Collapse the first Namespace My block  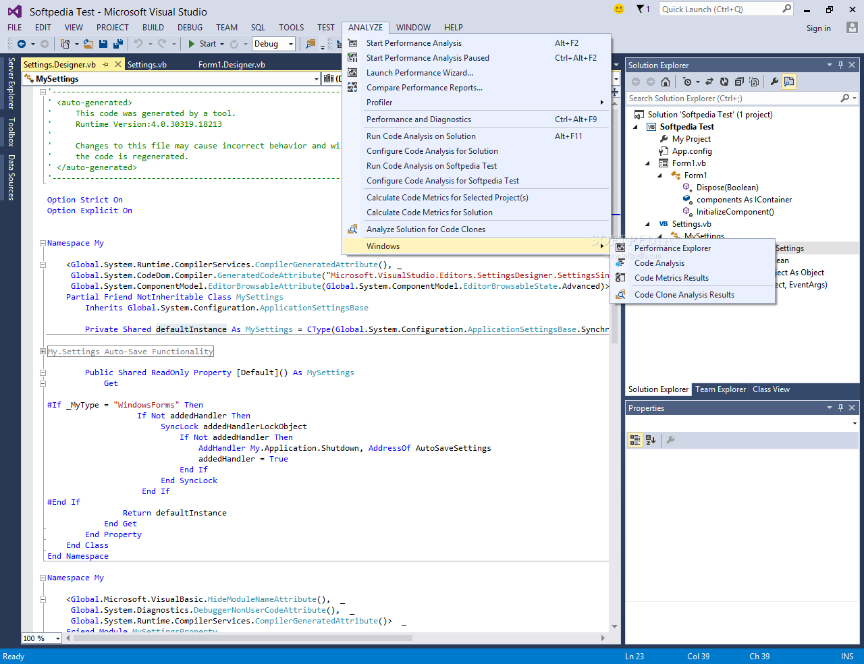(43, 243)
